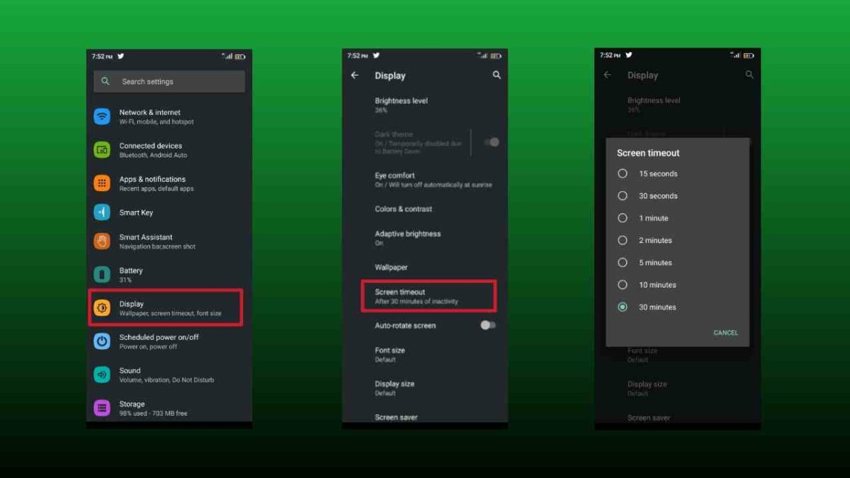Toggle the Auto-rotate screen switch
Screen dimensions: 850x478
pos(488,325)
